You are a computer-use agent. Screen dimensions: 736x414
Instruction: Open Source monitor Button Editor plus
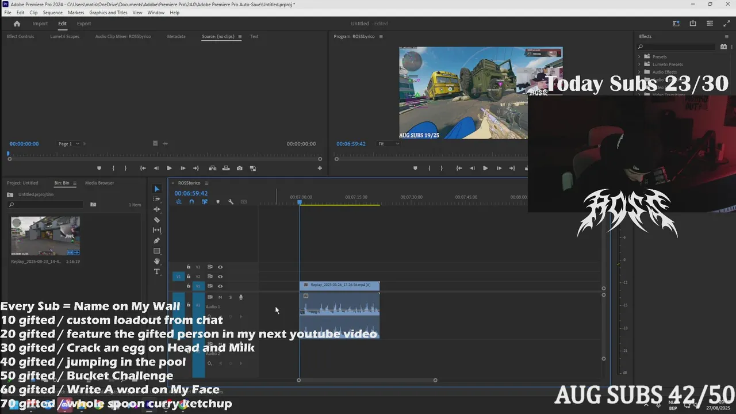click(x=320, y=168)
